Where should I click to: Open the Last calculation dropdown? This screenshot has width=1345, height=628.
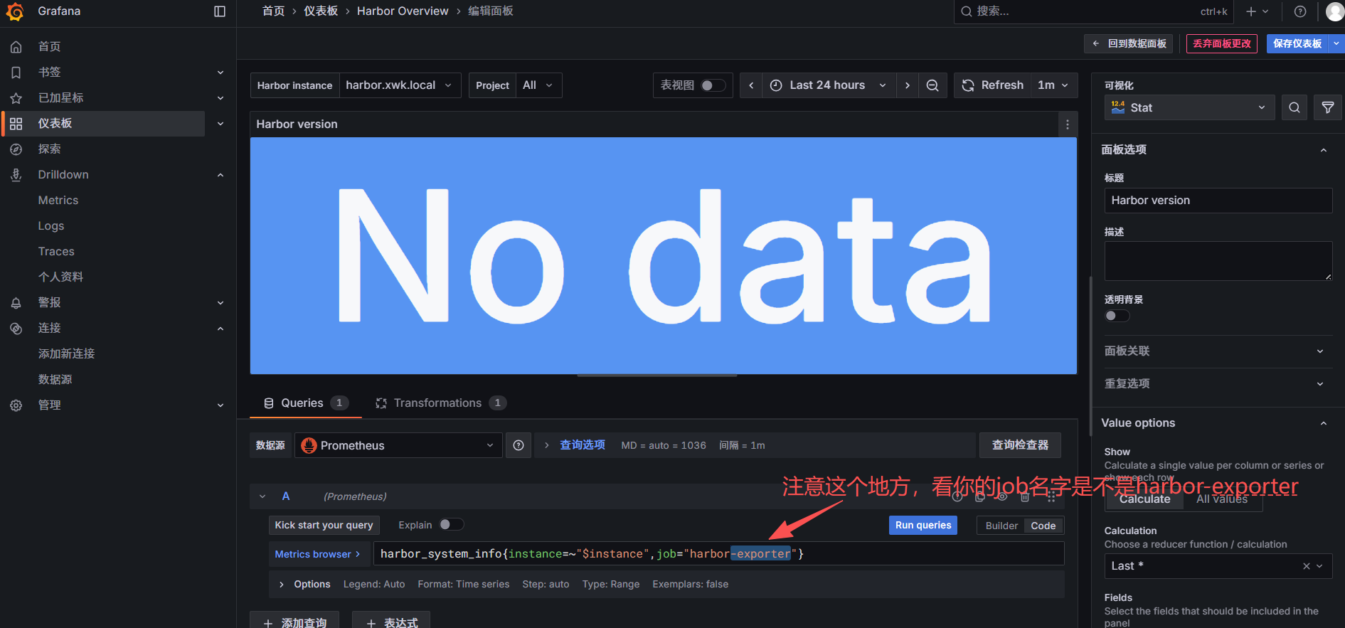point(1218,566)
